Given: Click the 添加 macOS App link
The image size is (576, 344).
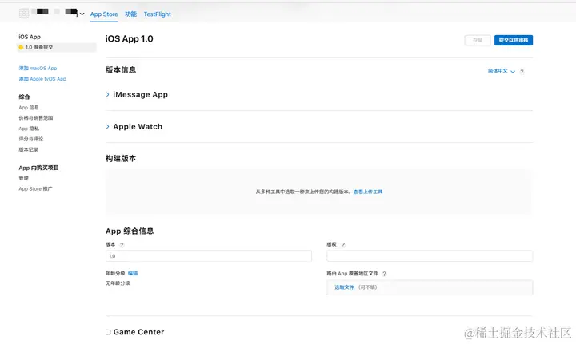Looking at the screenshot, I should [x=38, y=68].
